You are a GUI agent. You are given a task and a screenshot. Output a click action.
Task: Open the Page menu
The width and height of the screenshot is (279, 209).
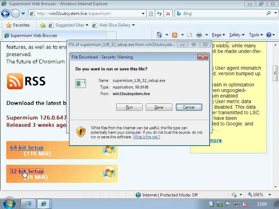tap(218, 35)
